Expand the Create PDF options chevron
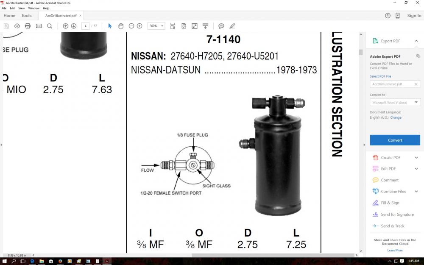The height and width of the screenshot is (265, 424). [x=416, y=157]
